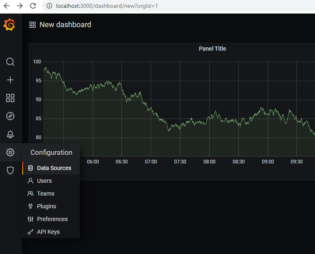Click the 95 y-axis value label

[x=38, y=81]
